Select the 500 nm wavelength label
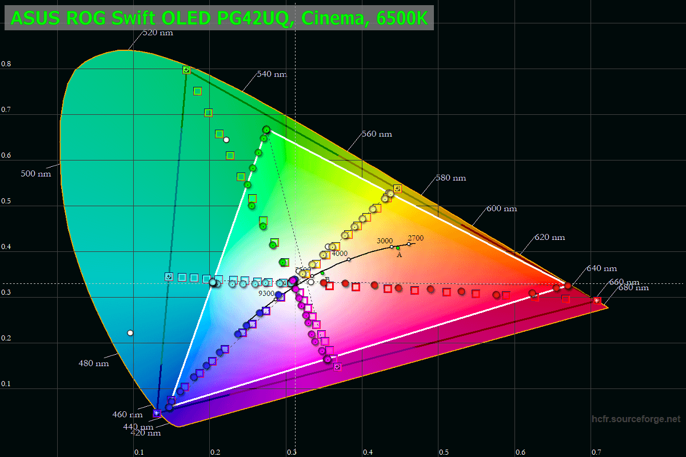 coord(35,174)
